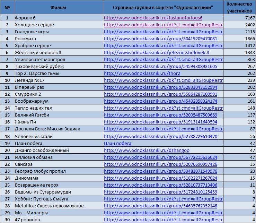Select the 'Возвращение героя' film cell
The width and height of the screenshot is (256, 223).
59,185
